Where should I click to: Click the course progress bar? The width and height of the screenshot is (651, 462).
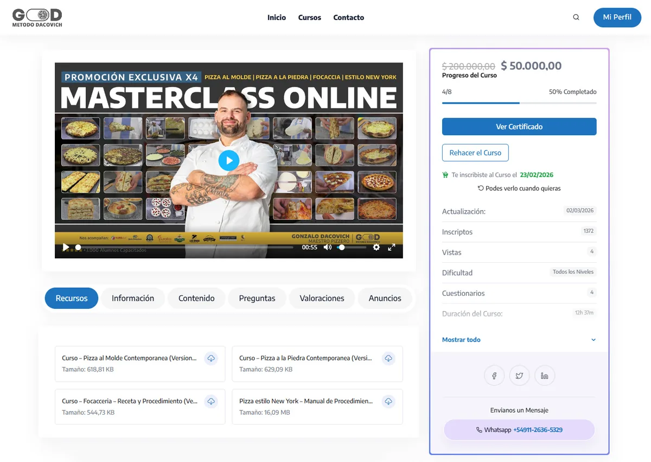coord(519,103)
